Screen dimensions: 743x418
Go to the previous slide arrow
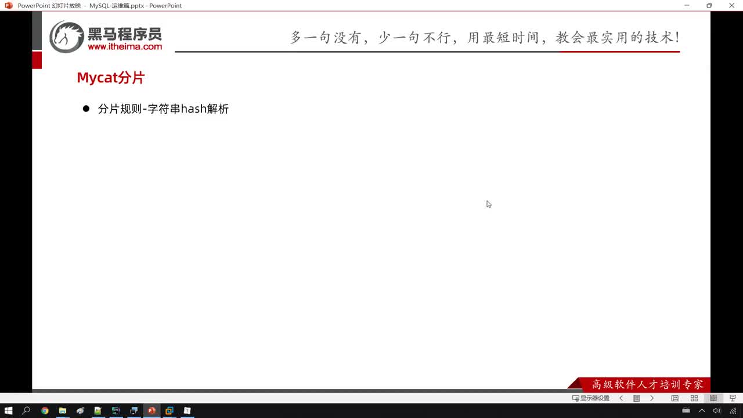(621, 398)
